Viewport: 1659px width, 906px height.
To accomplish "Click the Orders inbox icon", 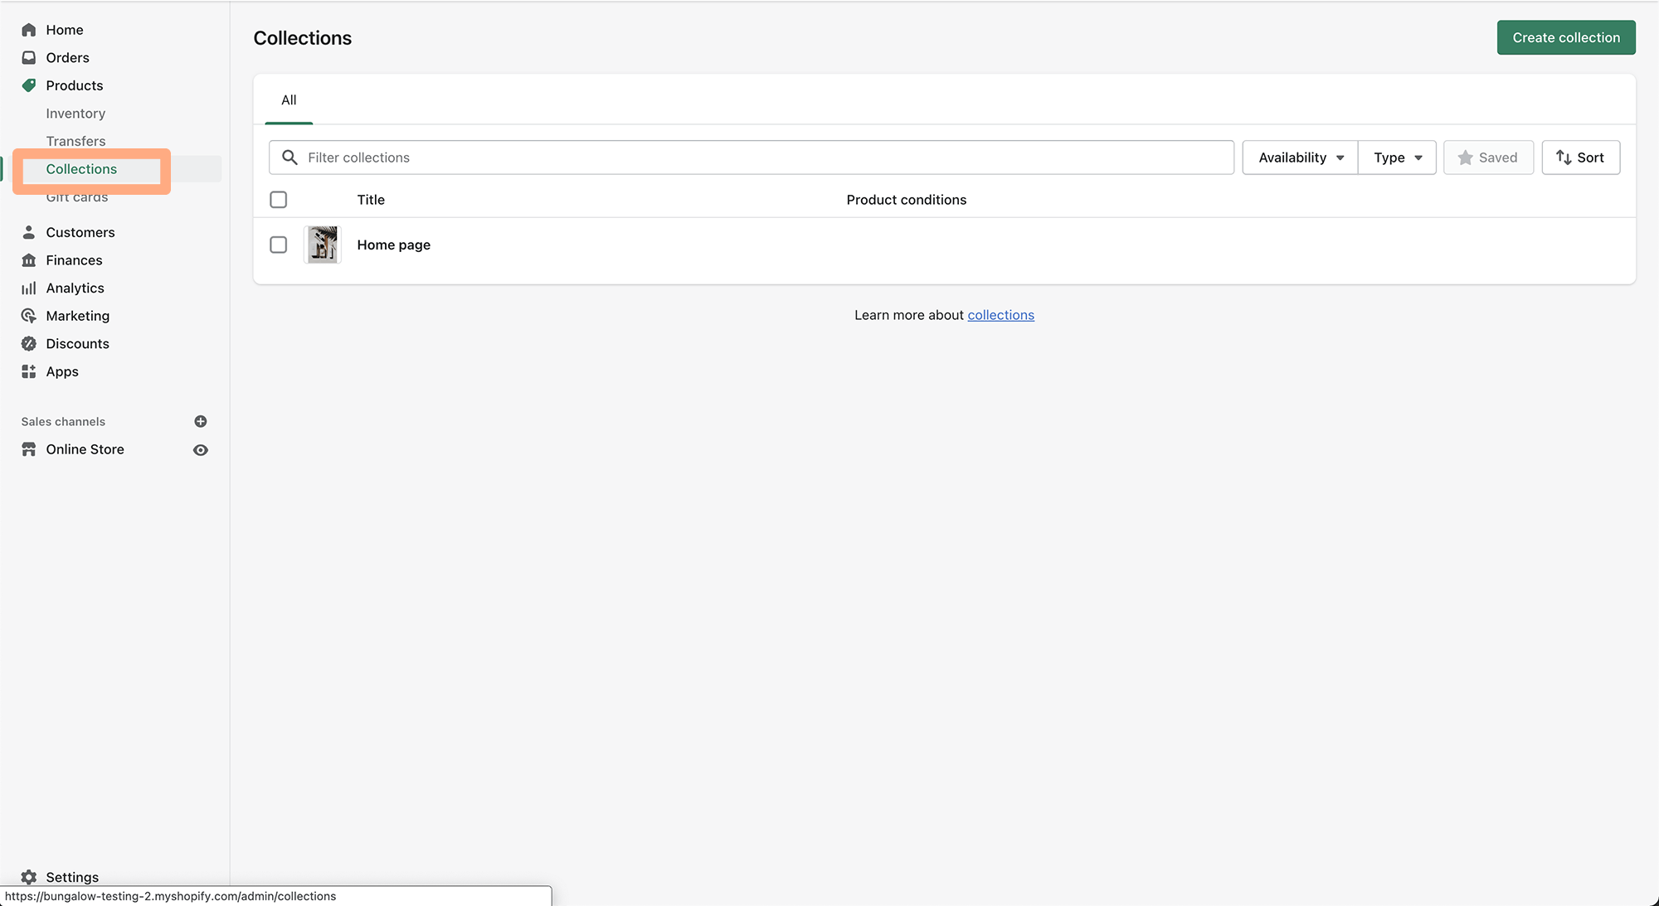I will click(29, 57).
